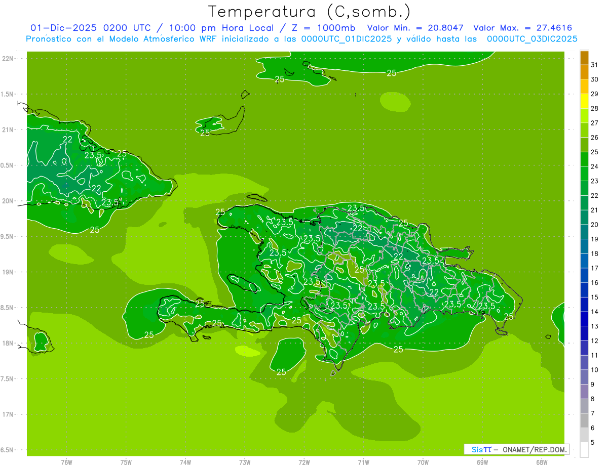Image resolution: width=608 pixels, height=469 pixels.
Task: Click the 21N latitude axis label
Action: point(8,130)
